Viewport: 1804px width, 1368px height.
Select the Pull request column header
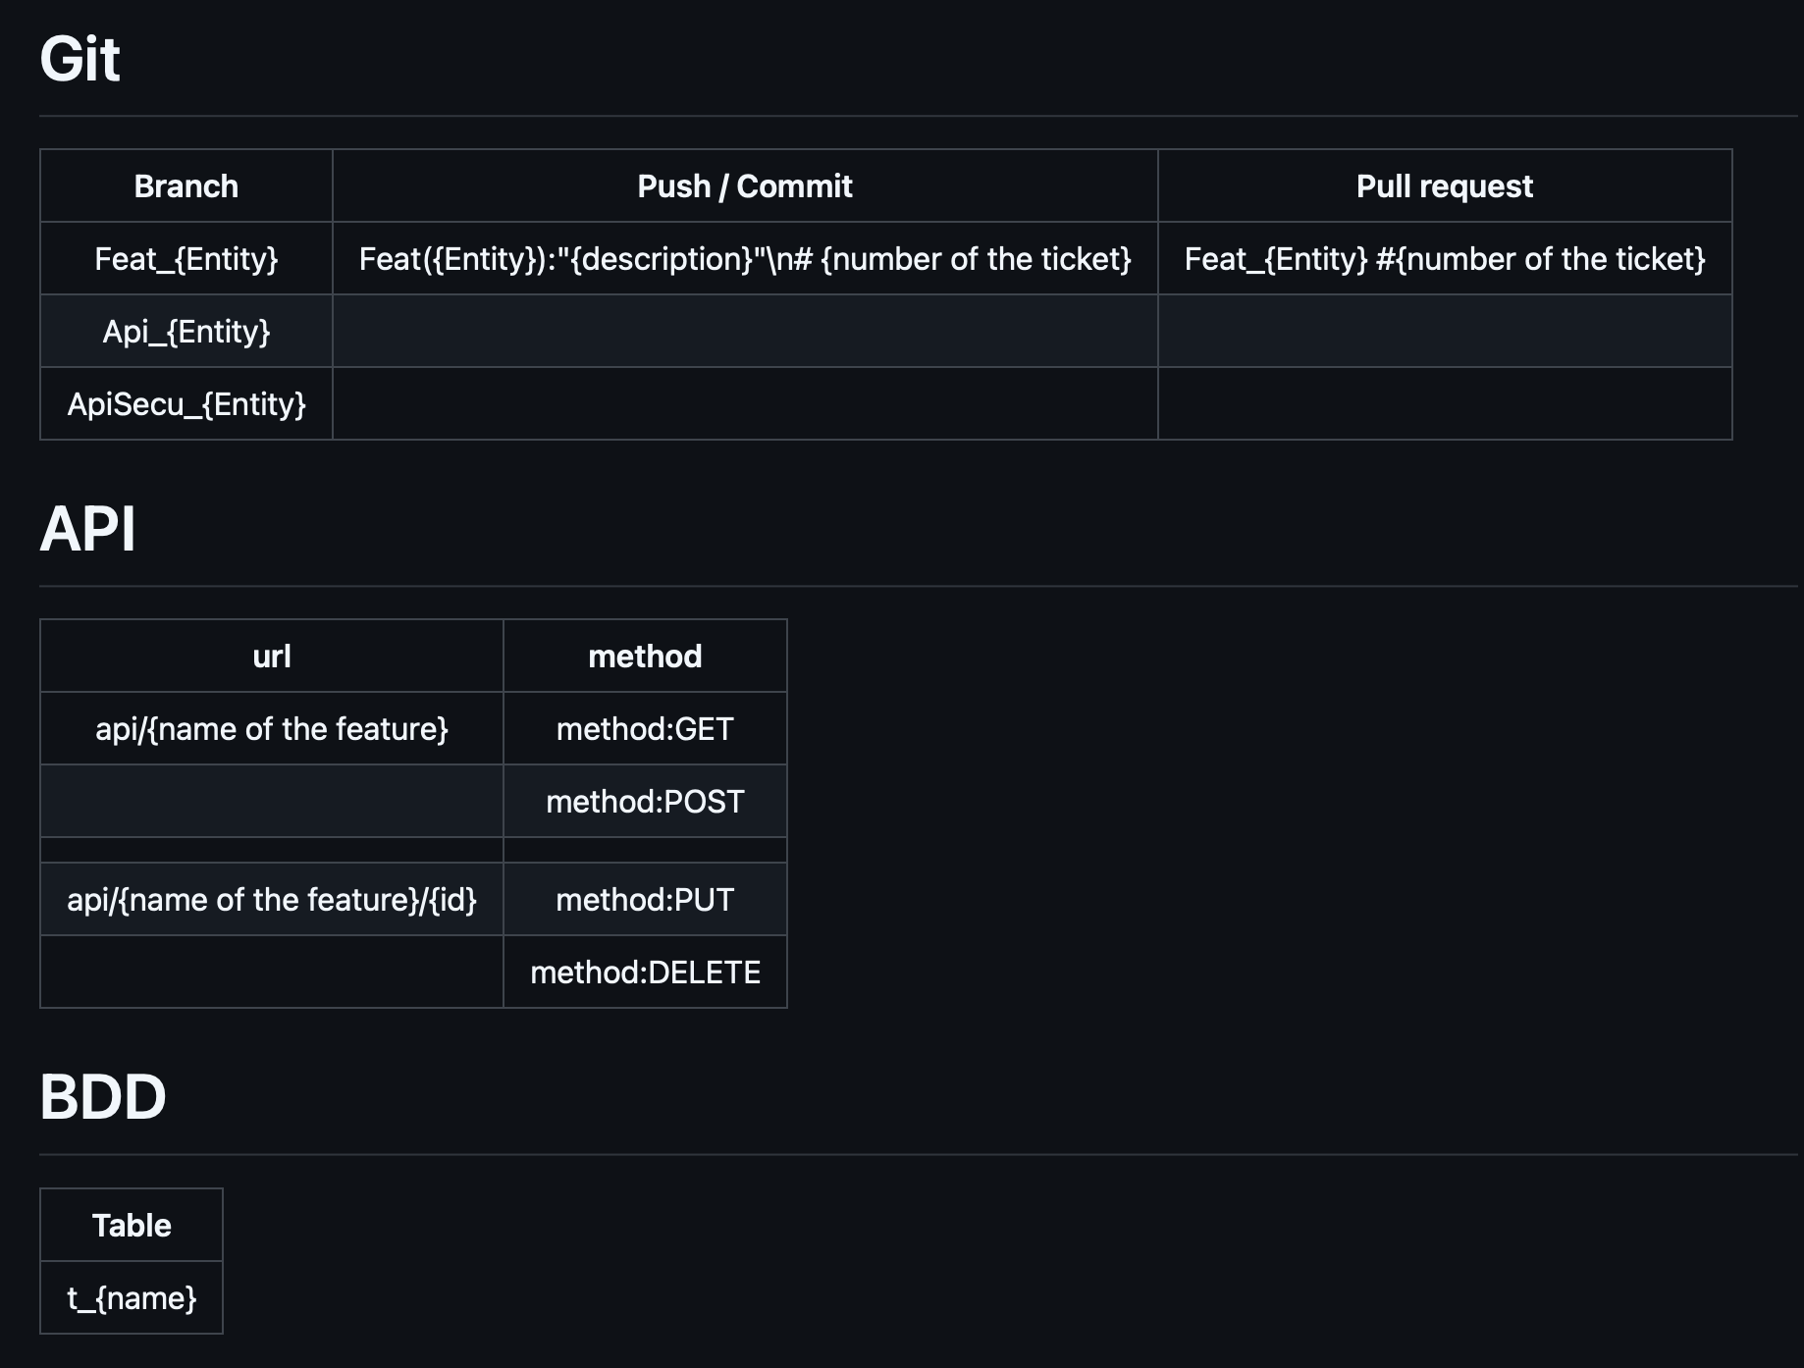(1445, 185)
